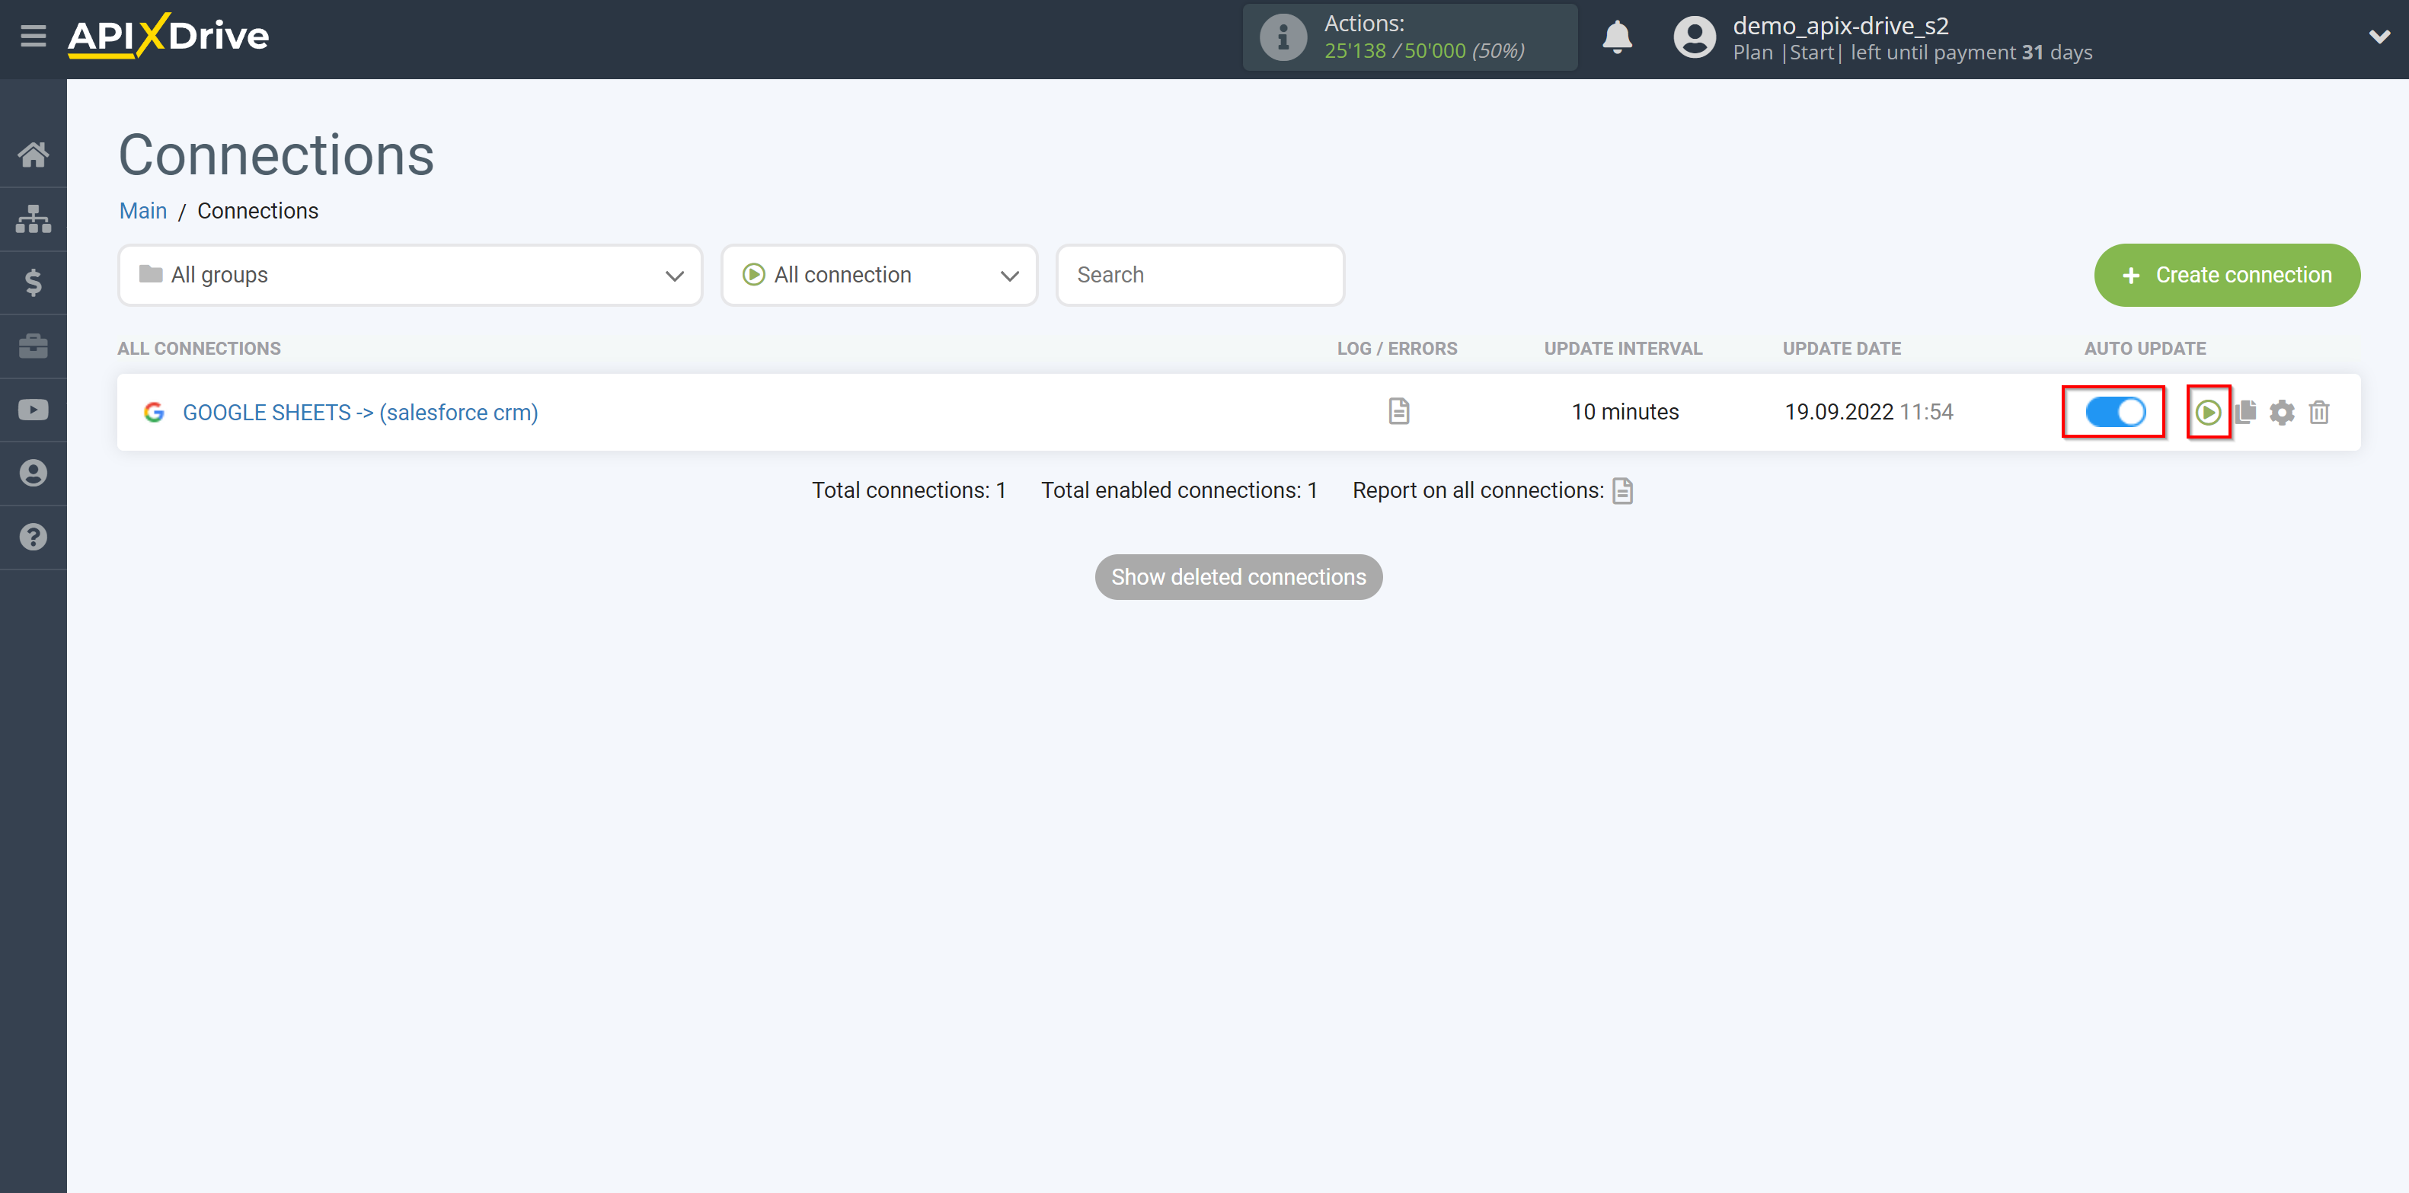Viewport: 2409px width, 1193px height.
Task: Click the GOOGLE SHEETS -> salesforce crm connection link
Action: pyautogui.click(x=359, y=410)
